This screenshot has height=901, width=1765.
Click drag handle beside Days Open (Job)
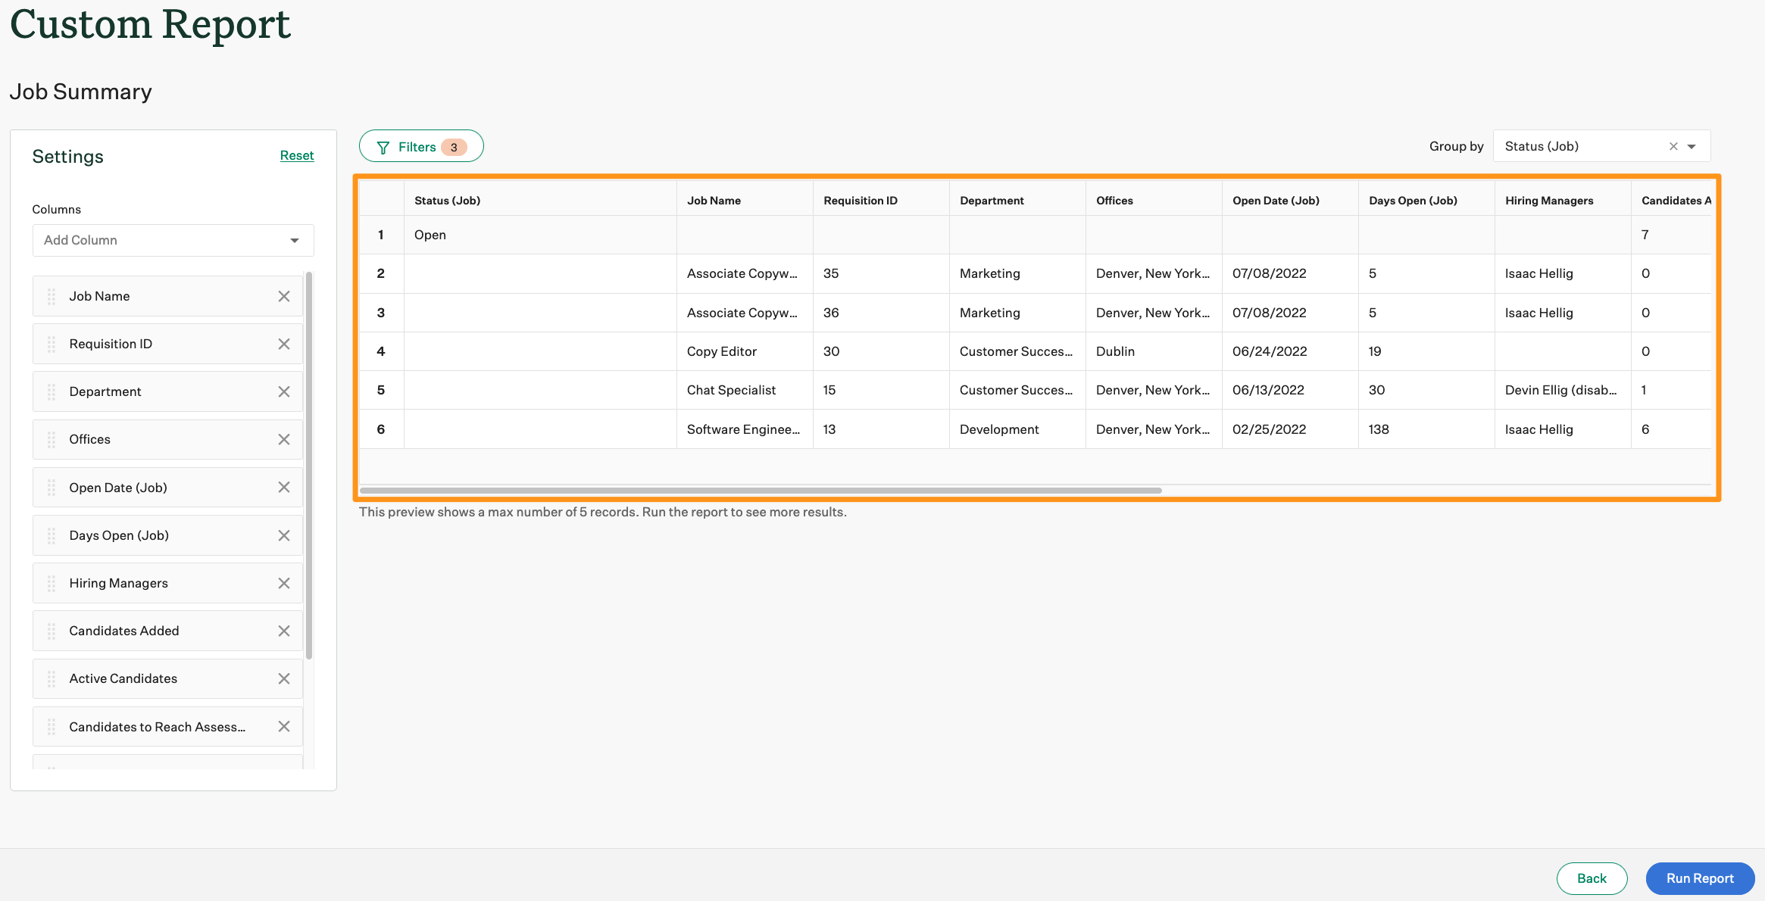52,535
